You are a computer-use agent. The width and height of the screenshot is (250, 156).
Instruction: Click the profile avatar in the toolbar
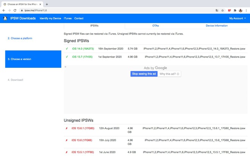tap(241, 11)
